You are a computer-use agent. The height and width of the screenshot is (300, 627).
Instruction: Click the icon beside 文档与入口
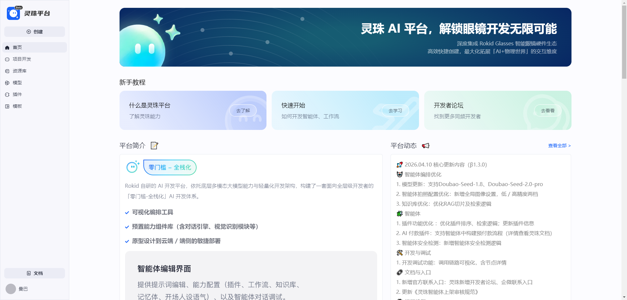(399, 273)
